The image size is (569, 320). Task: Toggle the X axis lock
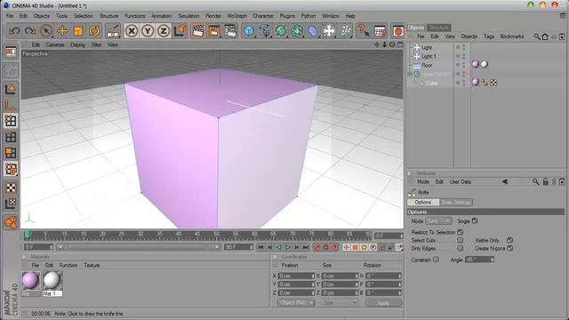[x=132, y=31]
